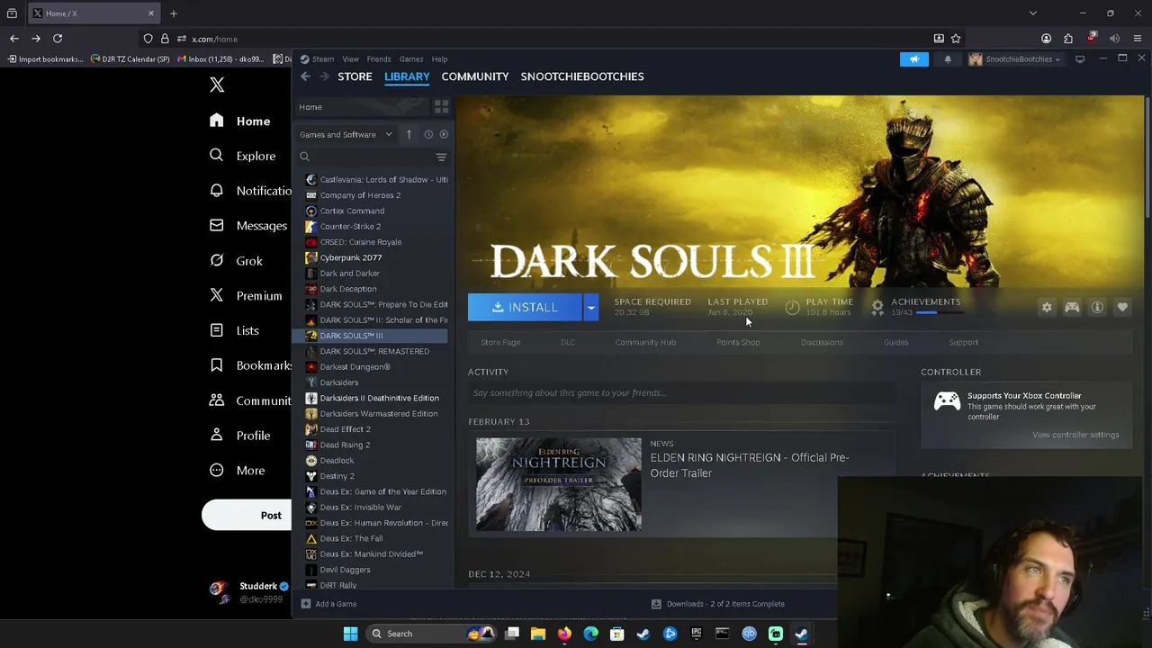Toggle sort by recent activity clock
The width and height of the screenshot is (1152, 648).
428,134
